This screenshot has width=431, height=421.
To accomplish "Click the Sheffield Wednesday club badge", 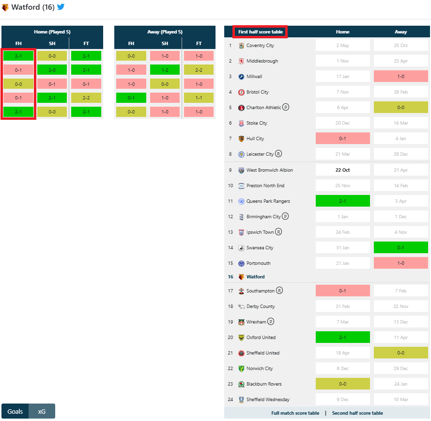I will click(241, 400).
